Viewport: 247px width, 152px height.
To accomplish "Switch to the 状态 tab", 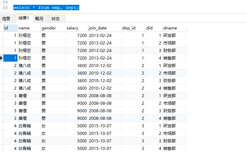I will click(x=56, y=19).
